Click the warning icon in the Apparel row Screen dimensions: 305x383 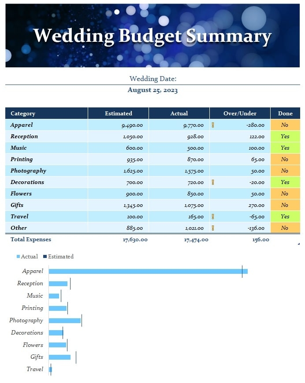pos(213,125)
